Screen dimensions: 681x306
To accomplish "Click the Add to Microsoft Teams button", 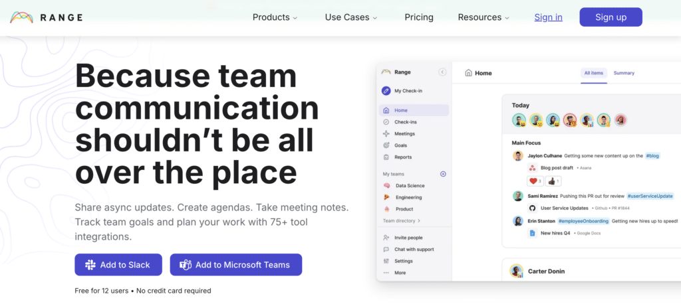I will point(236,265).
